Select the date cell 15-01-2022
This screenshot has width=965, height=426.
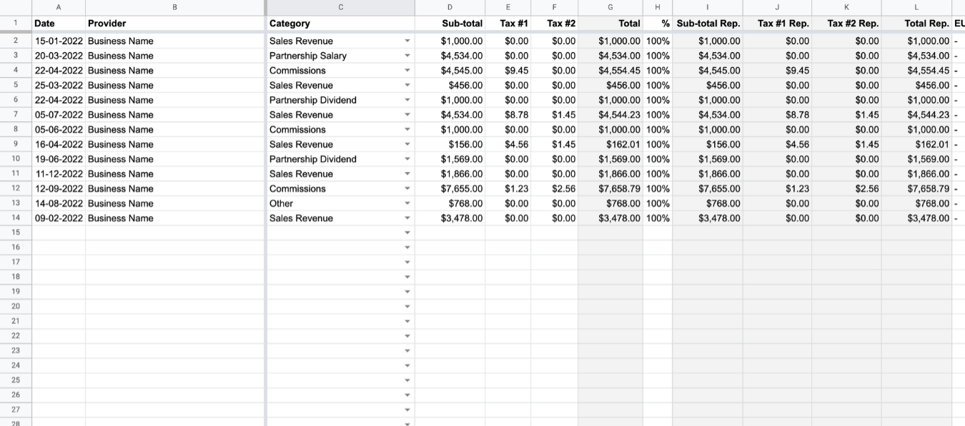[x=59, y=41]
